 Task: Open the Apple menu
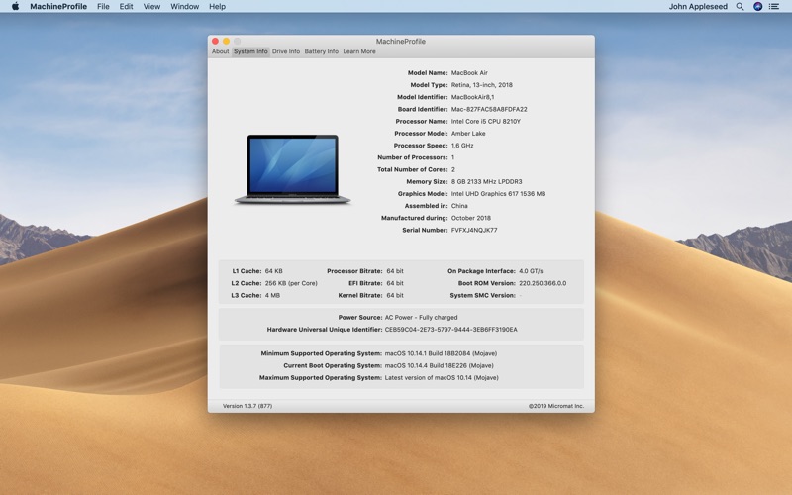coord(15,7)
